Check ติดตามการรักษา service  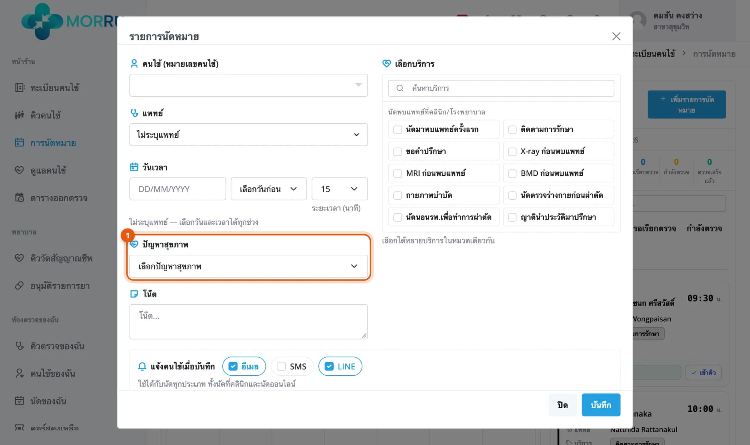coord(512,130)
